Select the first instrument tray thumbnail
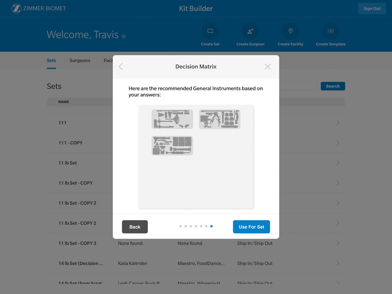 click(172, 119)
